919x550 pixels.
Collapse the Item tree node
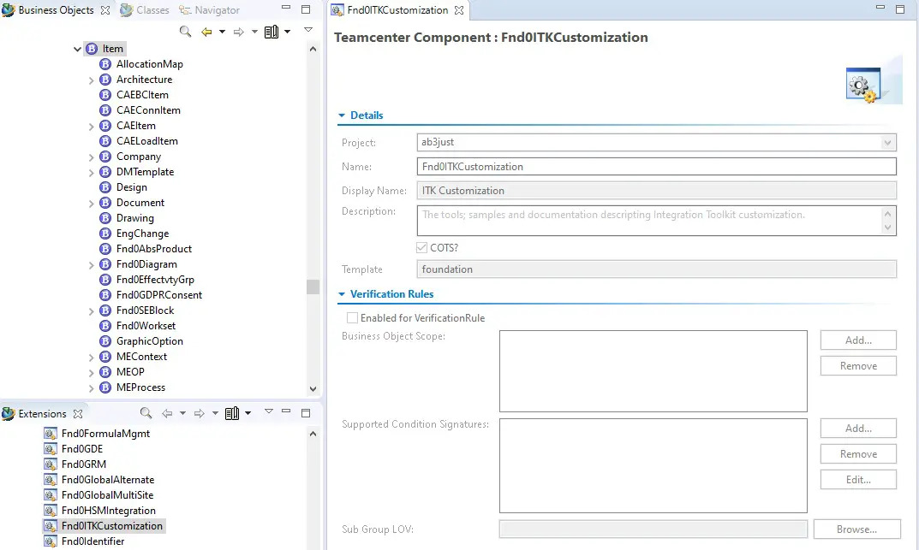coord(77,49)
